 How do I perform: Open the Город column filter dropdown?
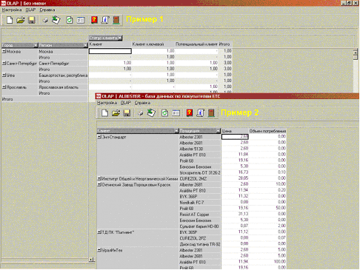36,45
